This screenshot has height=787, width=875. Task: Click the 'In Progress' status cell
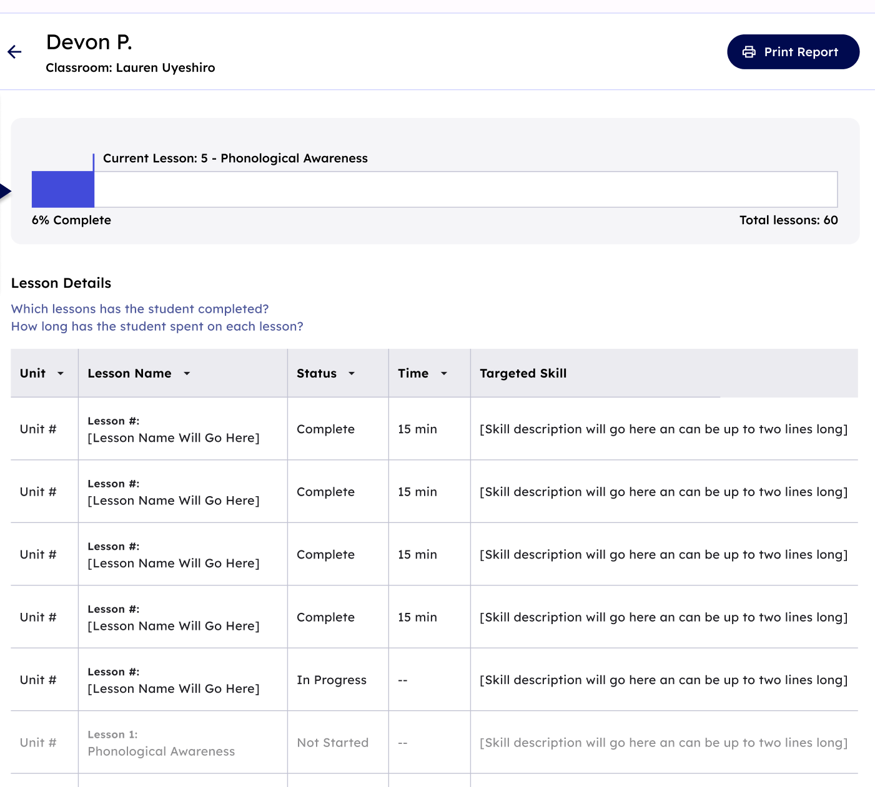[x=331, y=680]
